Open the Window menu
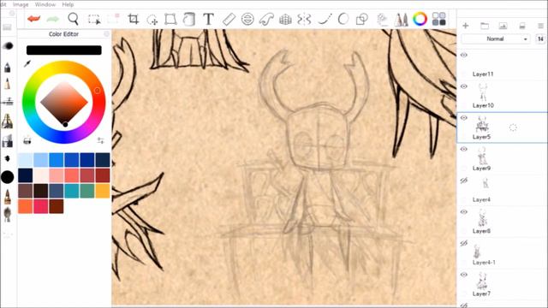548x308 pixels. click(x=45, y=4)
